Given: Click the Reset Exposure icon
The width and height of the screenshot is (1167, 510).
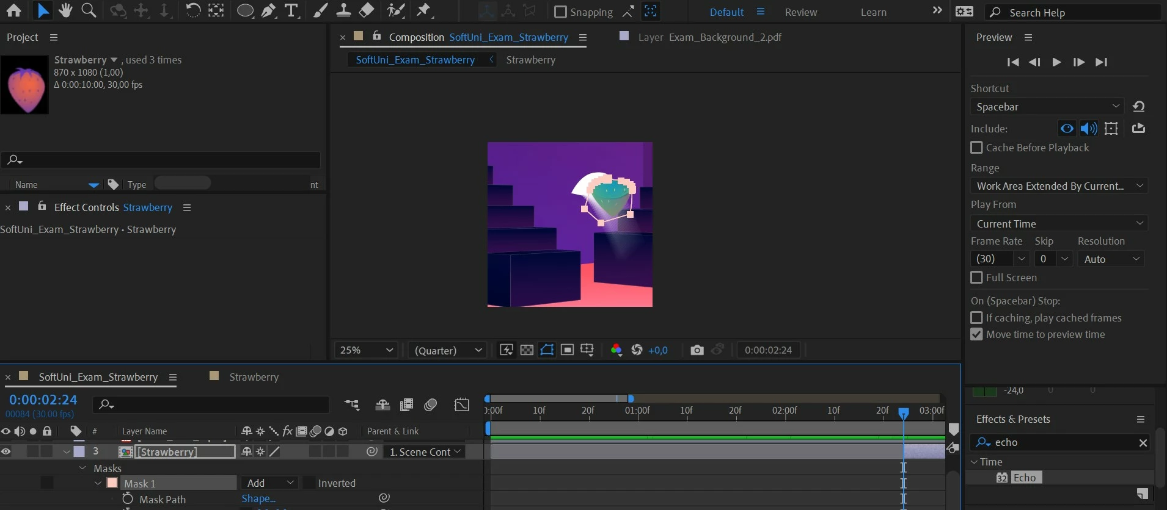Looking at the screenshot, I should tap(637, 350).
